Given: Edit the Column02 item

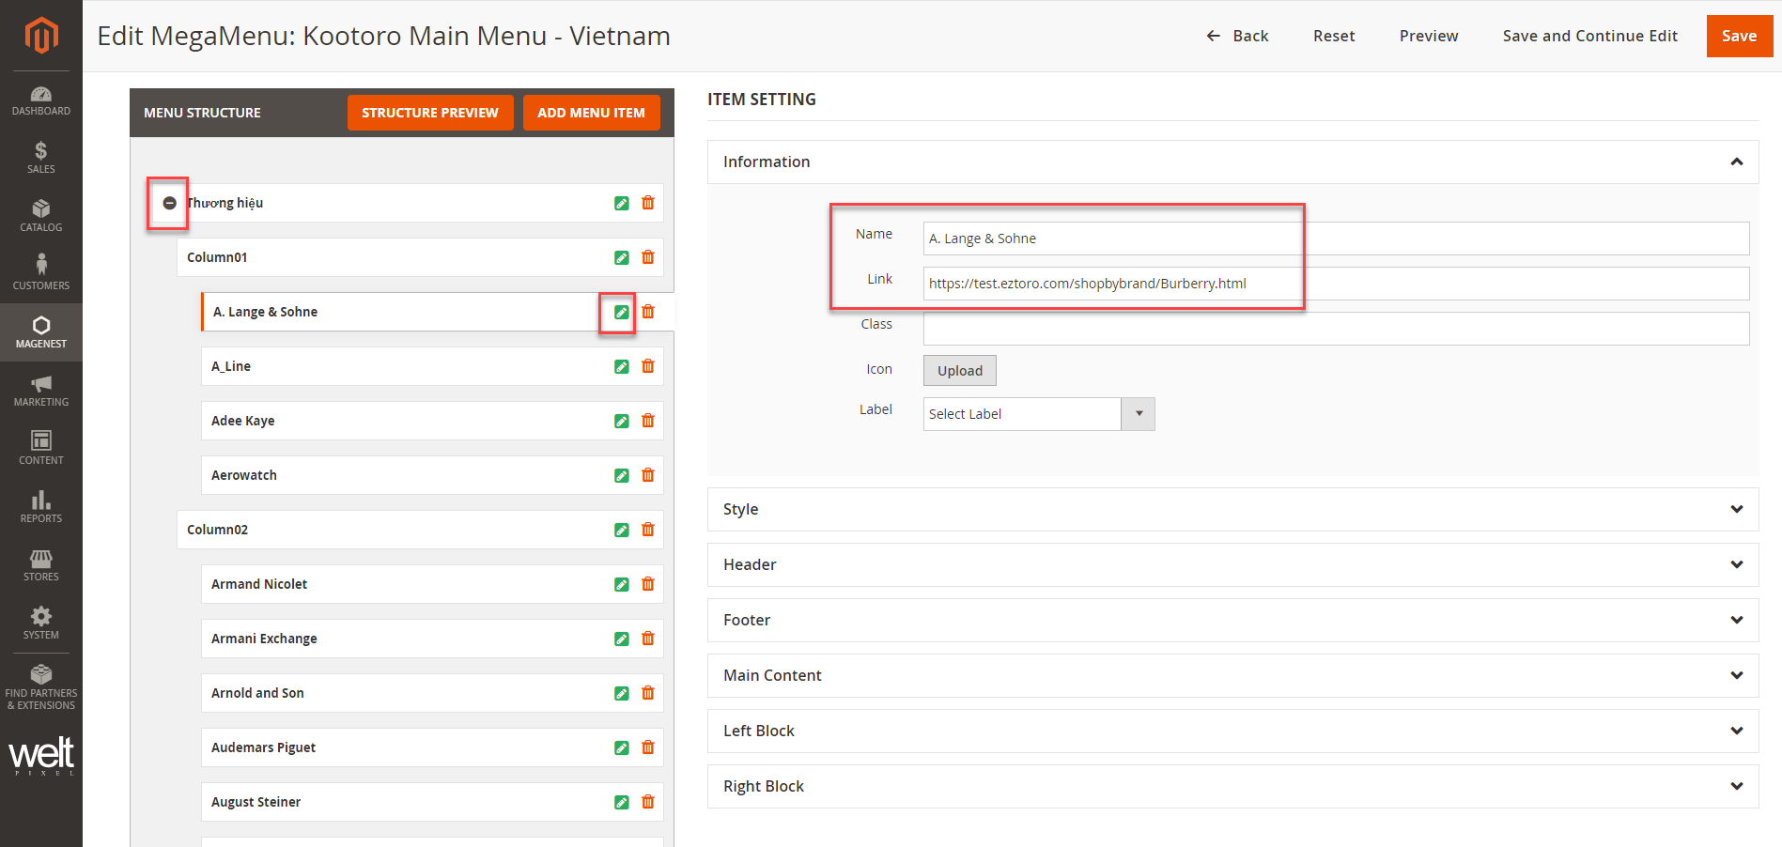Looking at the screenshot, I should (622, 530).
